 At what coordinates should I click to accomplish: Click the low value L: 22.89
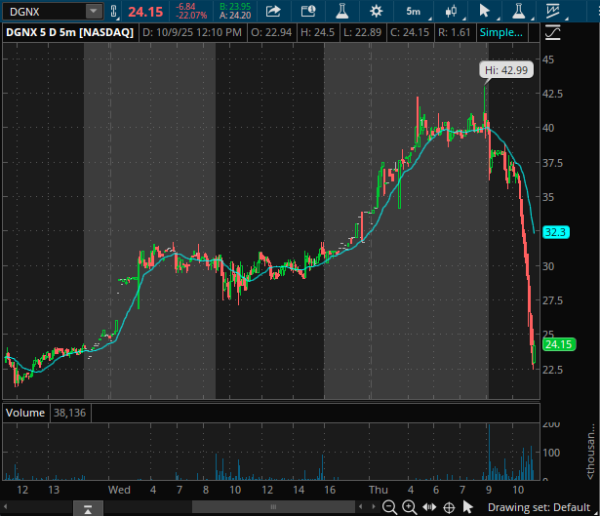[x=362, y=32]
